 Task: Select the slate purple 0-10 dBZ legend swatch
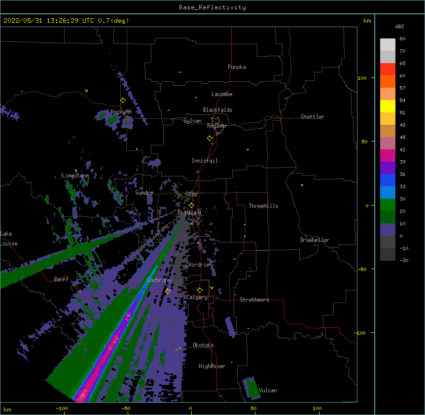(x=388, y=230)
